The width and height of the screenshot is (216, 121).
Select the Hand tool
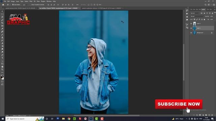click(x=2, y=67)
